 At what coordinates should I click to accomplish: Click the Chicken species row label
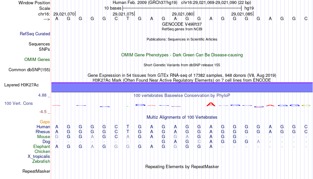click(42, 152)
